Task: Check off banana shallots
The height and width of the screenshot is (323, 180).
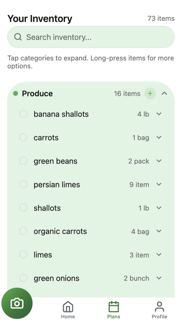Action: pos(23,114)
